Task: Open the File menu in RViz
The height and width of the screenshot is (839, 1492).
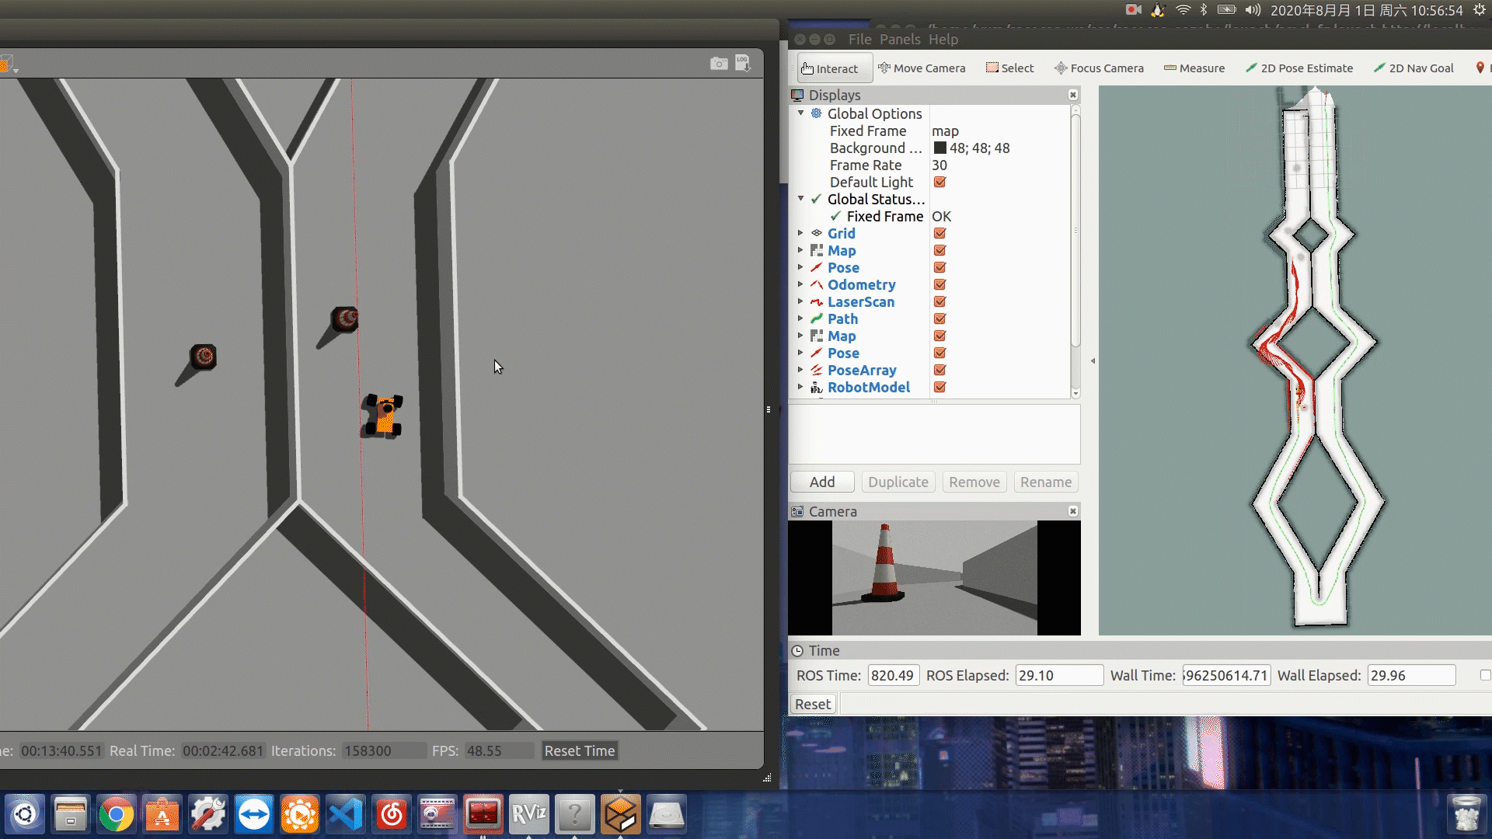Action: [859, 40]
